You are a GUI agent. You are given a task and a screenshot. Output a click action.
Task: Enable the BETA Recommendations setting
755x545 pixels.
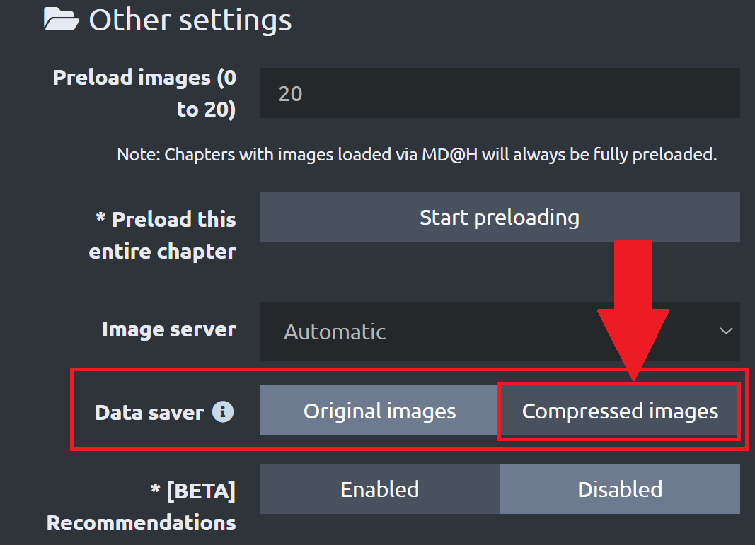click(x=379, y=489)
